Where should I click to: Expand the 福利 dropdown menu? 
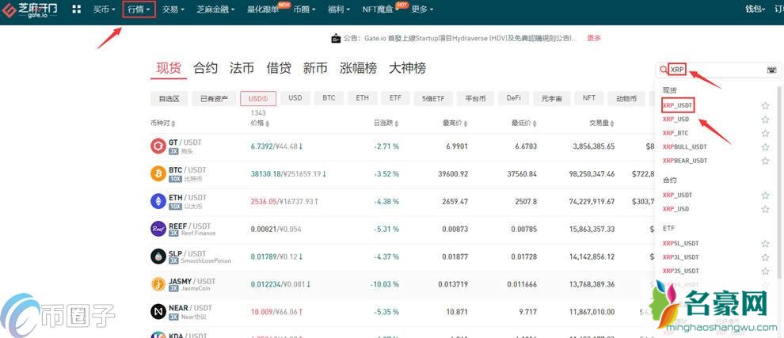pos(339,9)
